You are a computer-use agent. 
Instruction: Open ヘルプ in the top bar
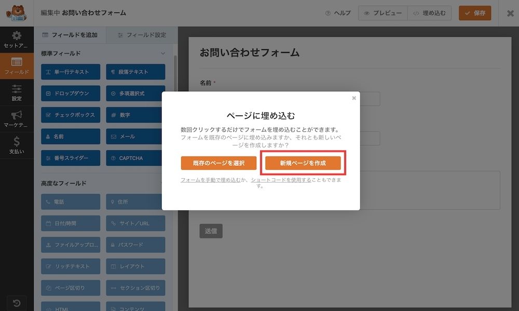pos(338,13)
